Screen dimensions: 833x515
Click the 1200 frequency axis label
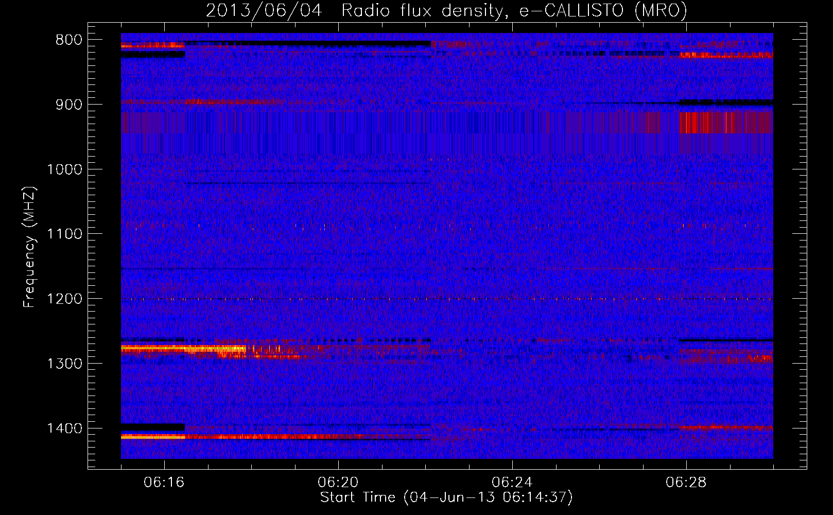pyautogui.click(x=64, y=299)
